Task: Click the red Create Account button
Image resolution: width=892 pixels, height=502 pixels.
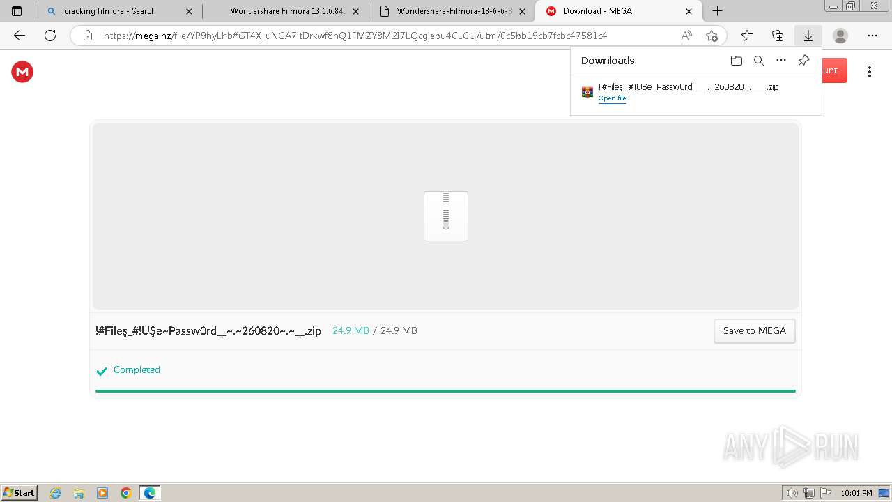Action: point(834,70)
